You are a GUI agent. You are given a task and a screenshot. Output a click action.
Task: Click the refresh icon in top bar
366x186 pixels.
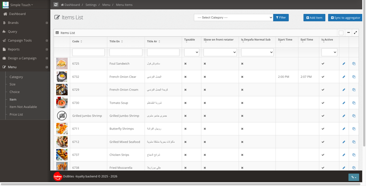[x=56, y=5]
